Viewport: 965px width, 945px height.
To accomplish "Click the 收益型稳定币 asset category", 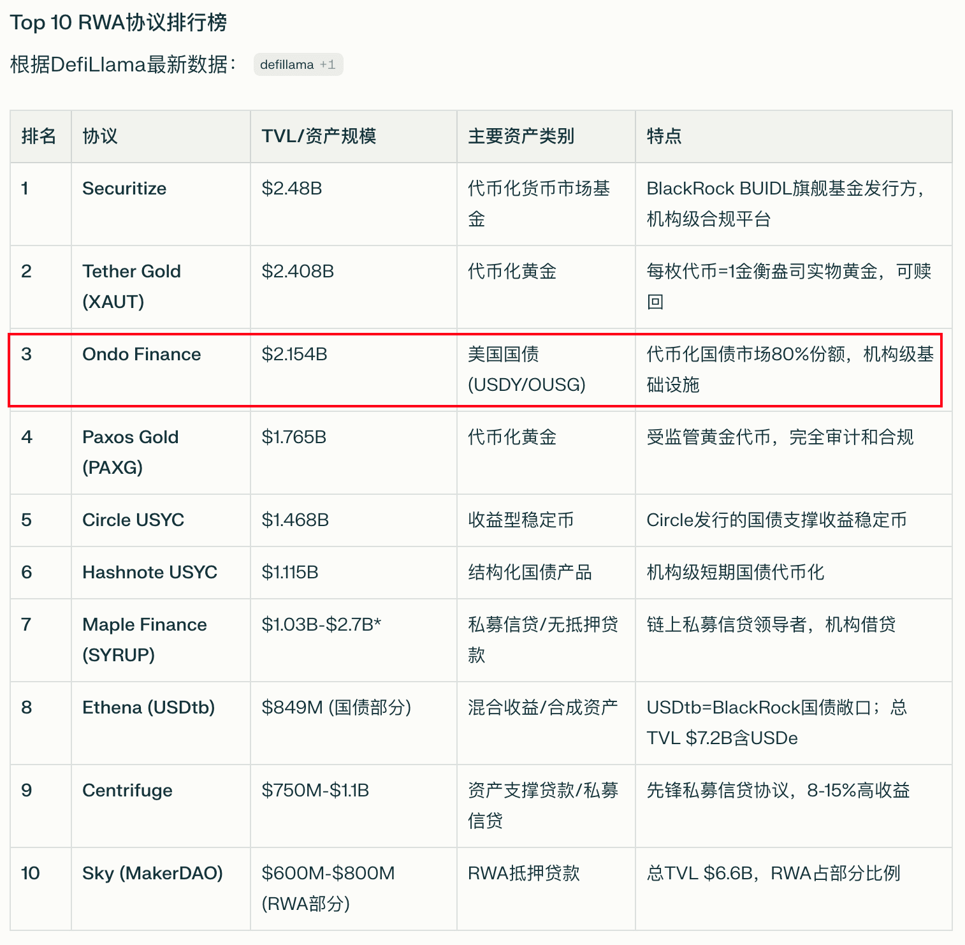I will point(521,520).
